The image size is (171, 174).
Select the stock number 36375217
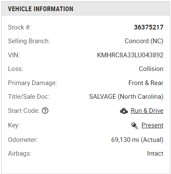(149, 27)
